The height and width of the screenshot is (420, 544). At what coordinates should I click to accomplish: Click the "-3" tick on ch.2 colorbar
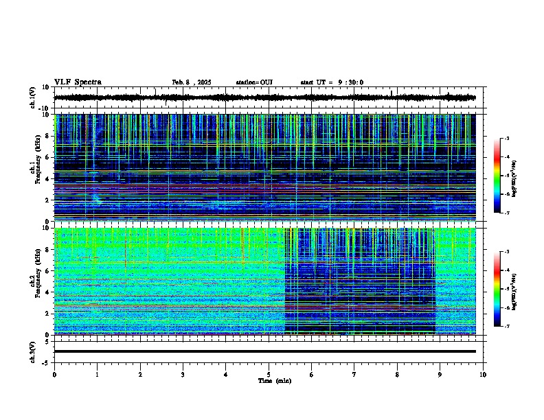coord(507,252)
